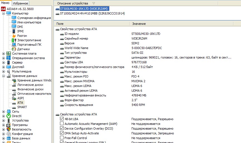Toggle the Free-Fall Control checkbox
The height and width of the screenshot is (143, 241).
(x=62, y=138)
